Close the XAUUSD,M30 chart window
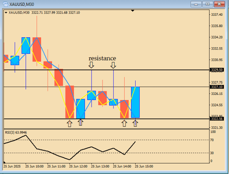Viewport: 229px width, 174px height. (x=219, y=4)
